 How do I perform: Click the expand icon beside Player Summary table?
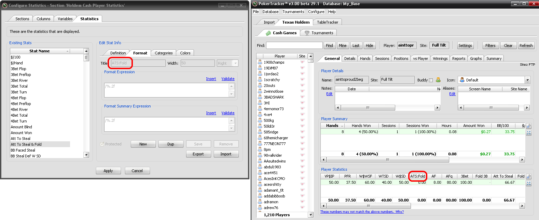tap(529, 133)
